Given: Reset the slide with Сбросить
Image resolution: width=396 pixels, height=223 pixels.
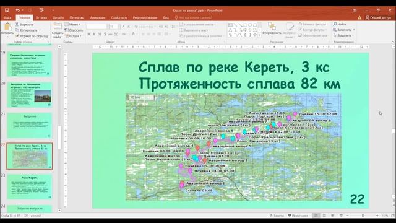Looking at the screenshot, I should pos(74,30).
